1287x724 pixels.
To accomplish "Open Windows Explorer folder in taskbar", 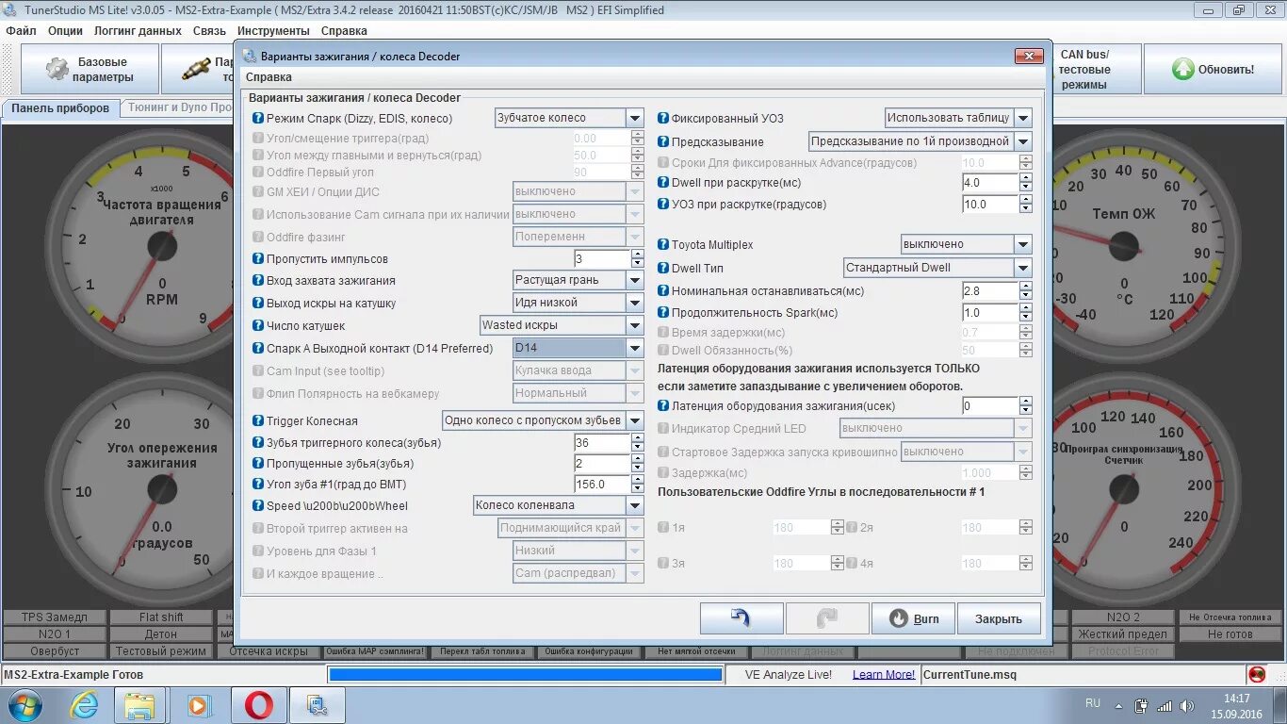I will 140,705.
